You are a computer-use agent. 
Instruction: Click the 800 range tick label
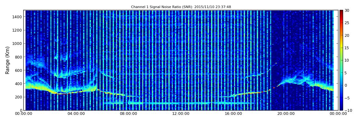point(18,57)
